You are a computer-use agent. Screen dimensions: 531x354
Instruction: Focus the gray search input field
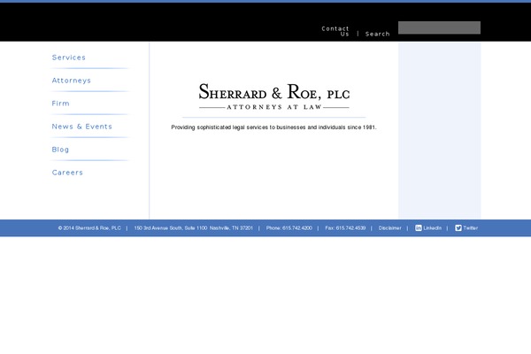439,27
